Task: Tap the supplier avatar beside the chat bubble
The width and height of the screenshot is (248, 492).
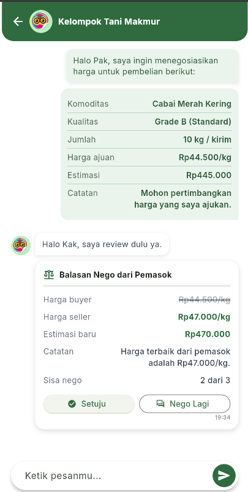Action: click(21, 245)
